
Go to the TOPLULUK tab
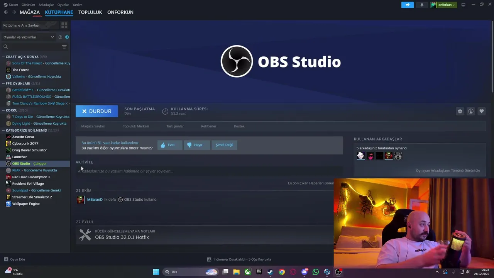click(x=90, y=12)
